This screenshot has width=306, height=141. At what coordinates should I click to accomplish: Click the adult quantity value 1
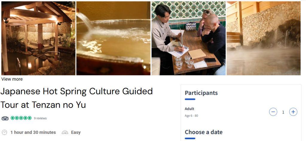click(x=283, y=112)
